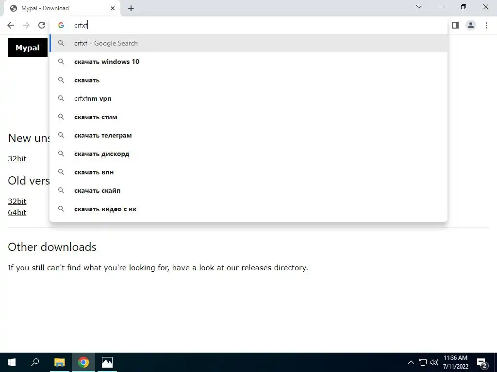This screenshot has height=372, width=497.
Task: Close the Mypal - Download tab
Action: (113, 8)
